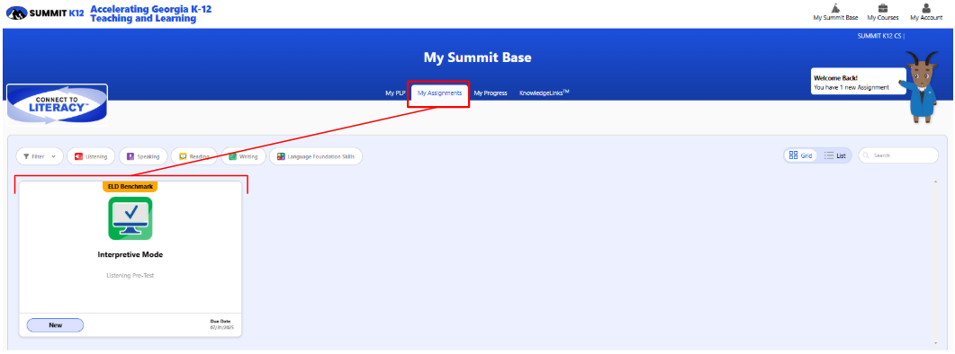The width and height of the screenshot is (955, 354).
Task: Filter by Language Foundation Skills
Action: pos(316,156)
